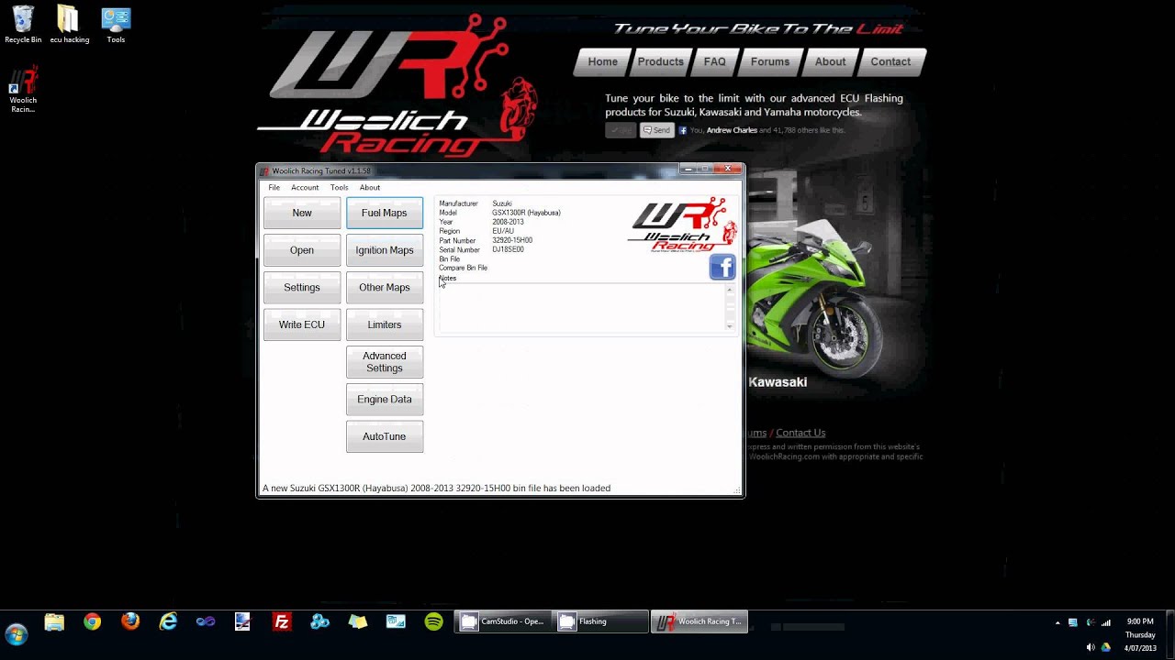Click Notes scrollbar up arrow
Viewport: 1175px width, 660px height.
pyautogui.click(x=730, y=290)
